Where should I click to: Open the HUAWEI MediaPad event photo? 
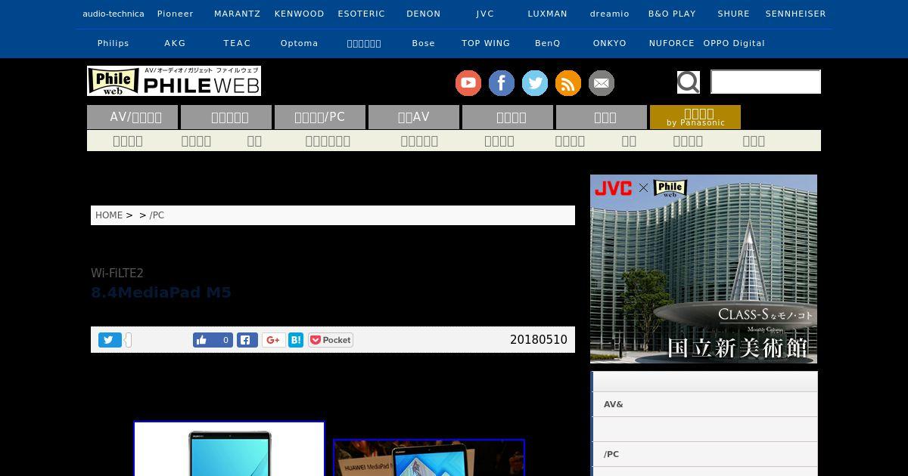[x=429, y=458]
